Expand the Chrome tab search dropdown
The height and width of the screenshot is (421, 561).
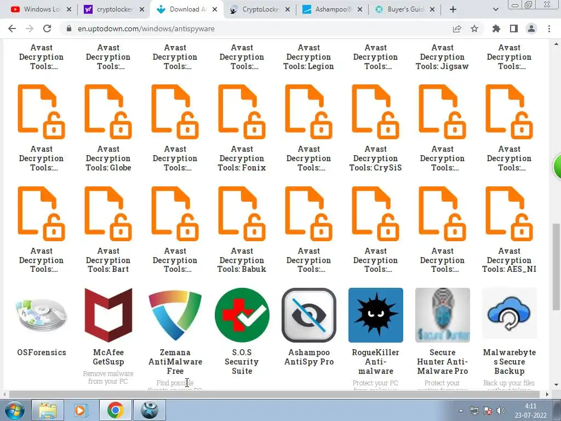coord(495,9)
